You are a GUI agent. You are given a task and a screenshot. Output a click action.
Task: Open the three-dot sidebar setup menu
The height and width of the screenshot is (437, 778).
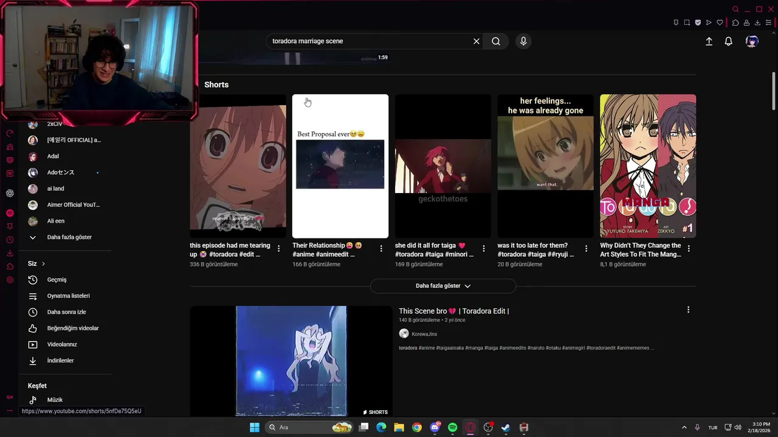coord(10,410)
